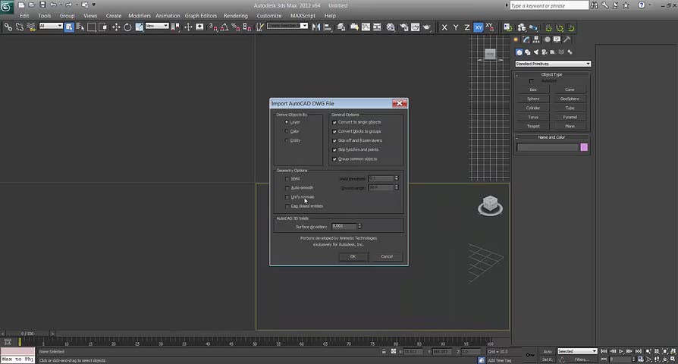
Task: Click the Select and Move tool
Action: point(116,27)
